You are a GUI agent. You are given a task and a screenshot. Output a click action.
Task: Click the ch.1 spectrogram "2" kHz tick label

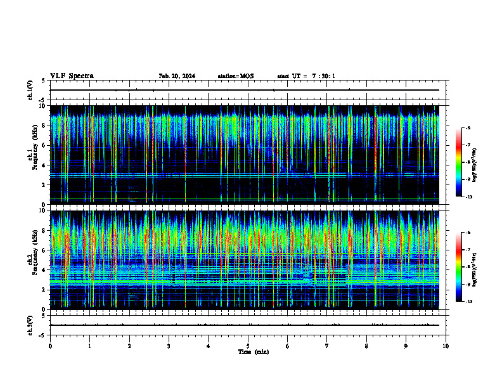[x=44, y=185]
